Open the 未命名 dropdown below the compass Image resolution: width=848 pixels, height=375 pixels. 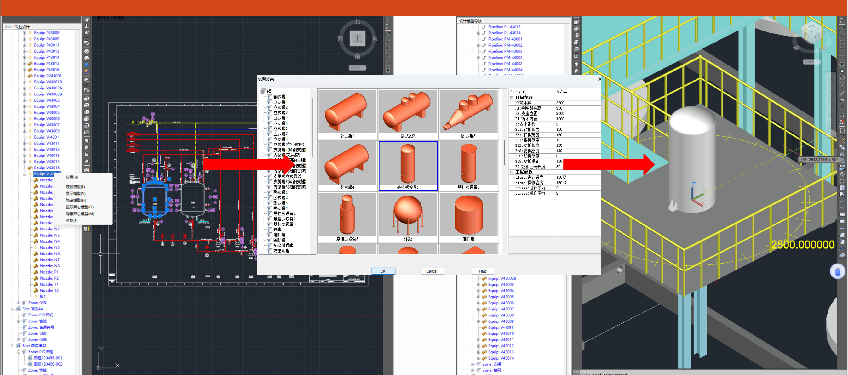(x=357, y=68)
